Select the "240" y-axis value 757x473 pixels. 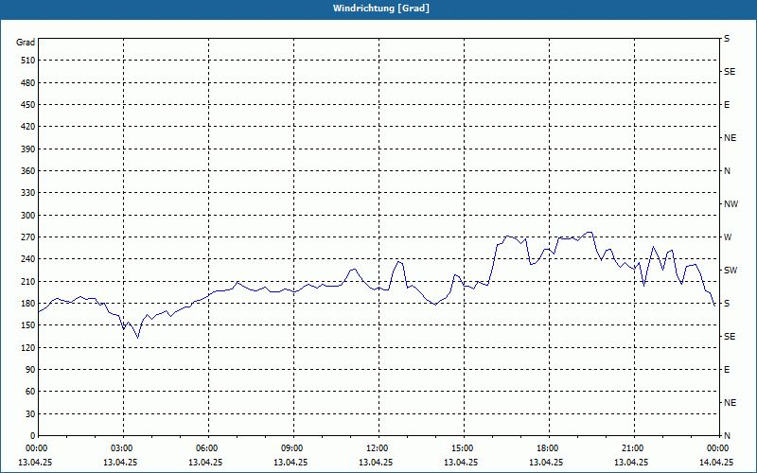[x=28, y=259]
